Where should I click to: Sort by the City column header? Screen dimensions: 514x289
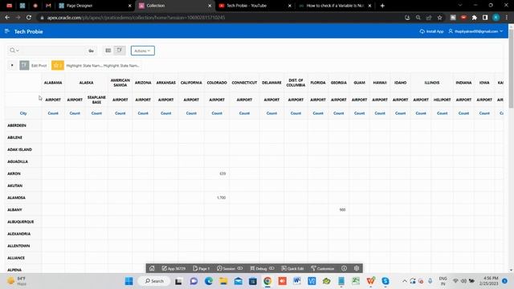23,113
